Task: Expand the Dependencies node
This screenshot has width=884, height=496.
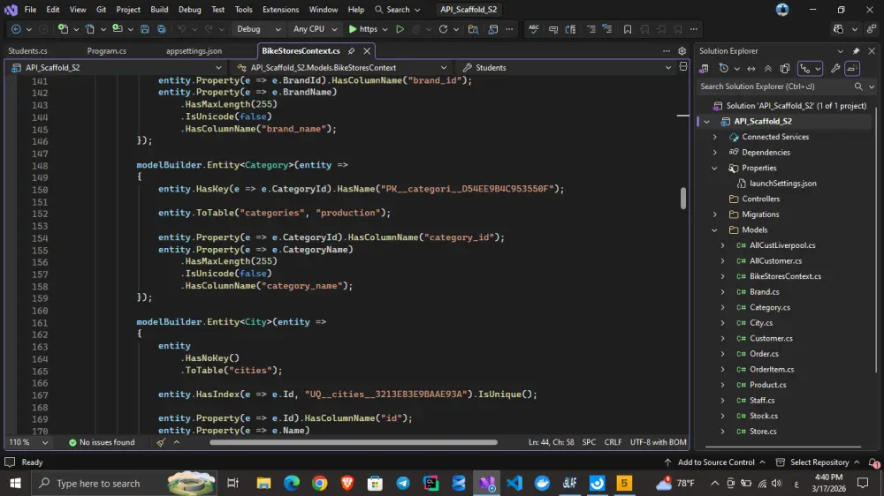Action: click(x=714, y=153)
